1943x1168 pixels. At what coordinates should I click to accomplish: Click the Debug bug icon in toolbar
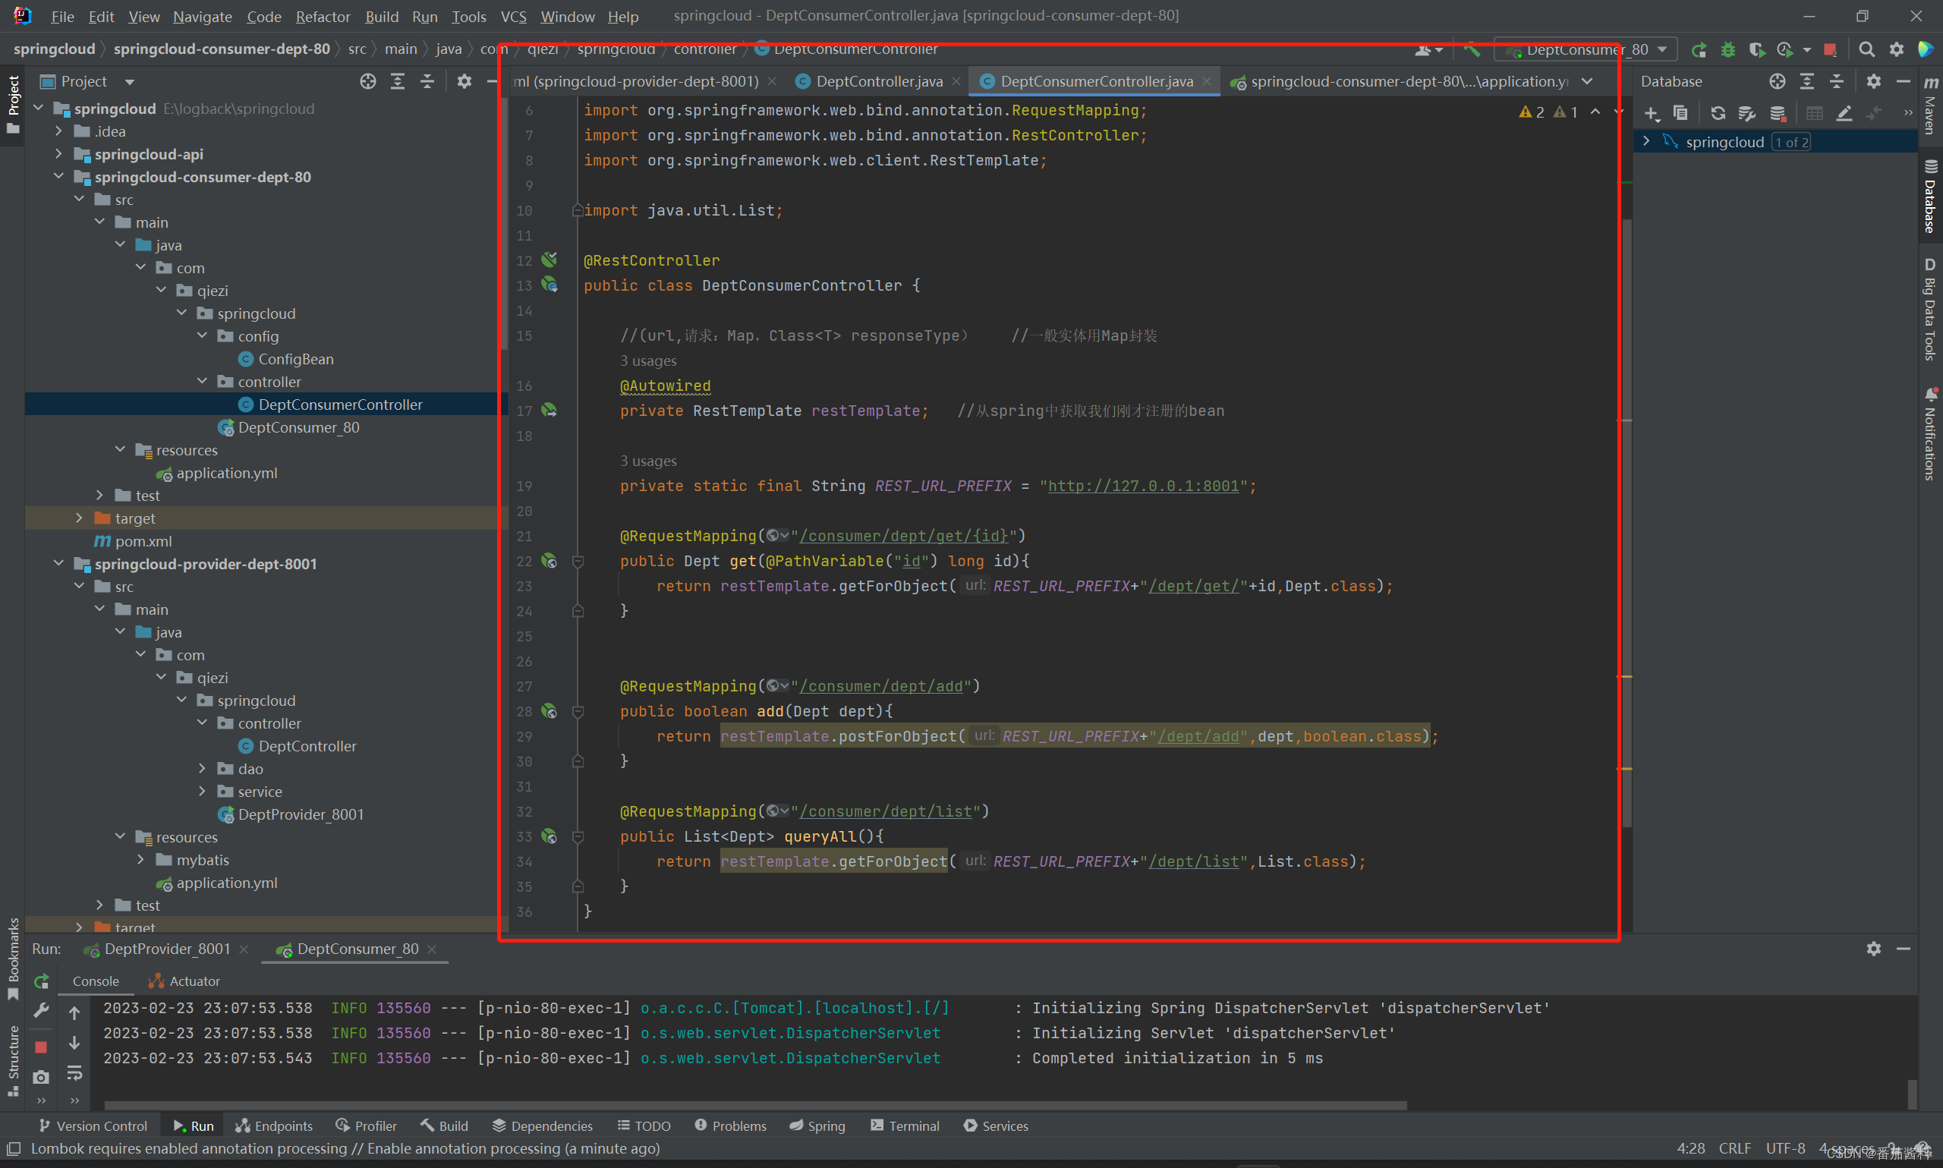[x=1728, y=49]
